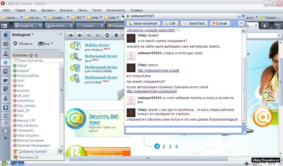The height and width of the screenshot is (166, 283).
Task: Expand the GPS bookmarks folder dropdown
Action: (x=83, y=17)
